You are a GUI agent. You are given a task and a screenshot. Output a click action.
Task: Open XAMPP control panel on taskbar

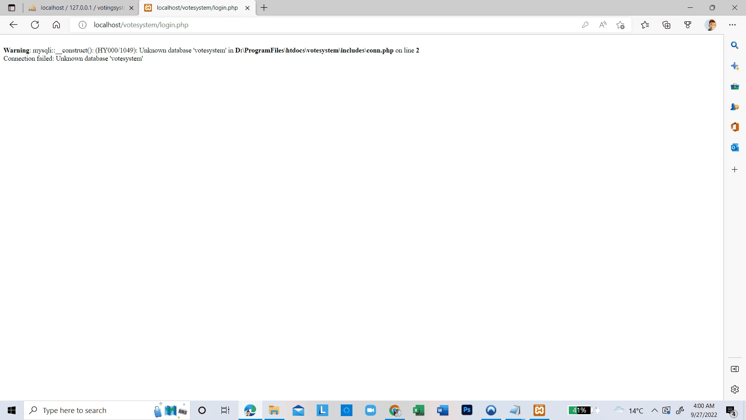[x=539, y=410]
